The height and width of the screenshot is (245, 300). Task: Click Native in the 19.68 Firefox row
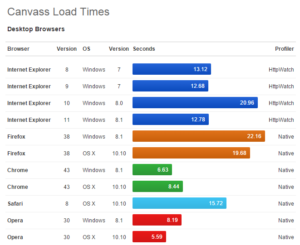pos(286,154)
